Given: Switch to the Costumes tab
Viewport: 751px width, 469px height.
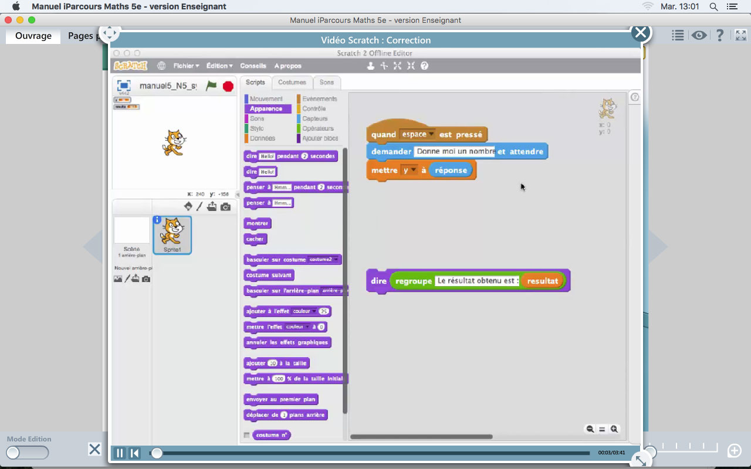Looking at the screenshot, I should [x=292, y=83].
